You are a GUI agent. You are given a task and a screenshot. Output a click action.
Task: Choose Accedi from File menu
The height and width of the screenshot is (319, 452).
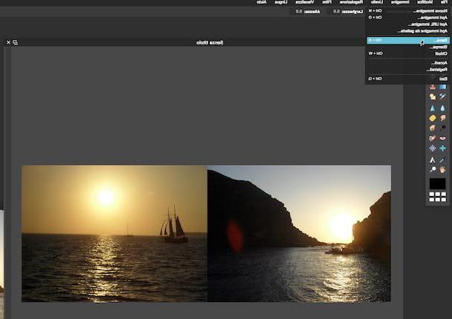[408, 63]
